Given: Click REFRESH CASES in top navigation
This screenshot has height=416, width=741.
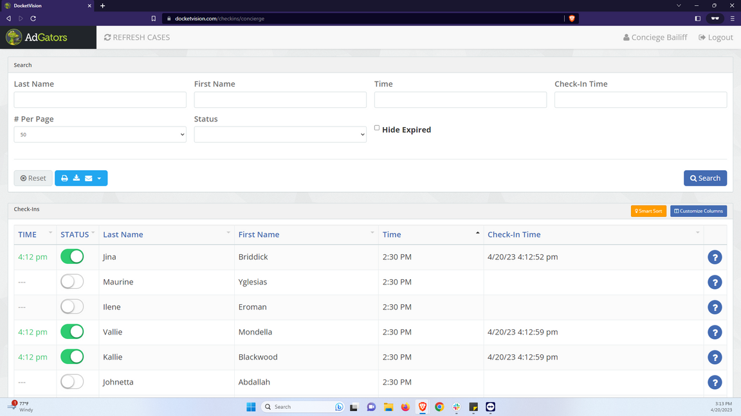Looking at the screenshot, I should click(x=137, y=37).
